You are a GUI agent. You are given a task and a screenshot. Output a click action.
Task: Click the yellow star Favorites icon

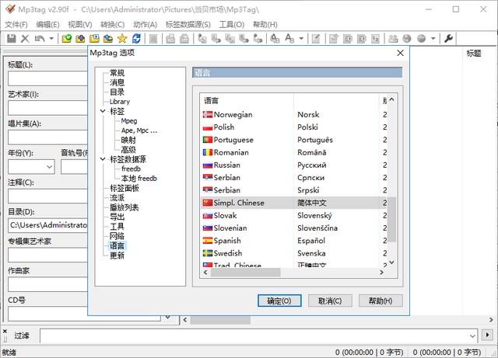(122, 38)
